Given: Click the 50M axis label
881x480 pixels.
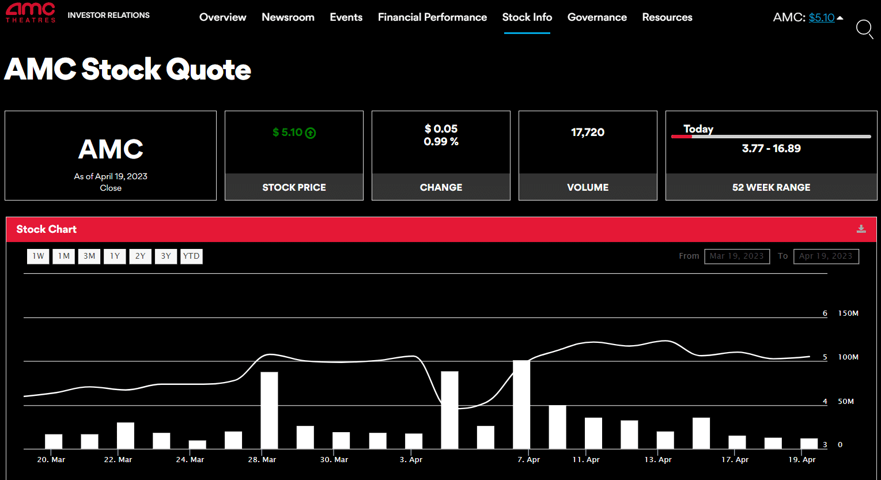Looking at the screenshot, I should (846, 402).
